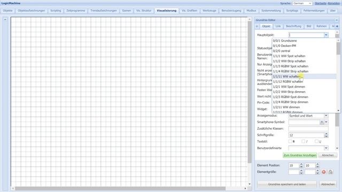Image resolution: width=342 pixels, height=192 pixels.
Task: Open the Trendaufzeichnungen tab
Action: (104, 11)
